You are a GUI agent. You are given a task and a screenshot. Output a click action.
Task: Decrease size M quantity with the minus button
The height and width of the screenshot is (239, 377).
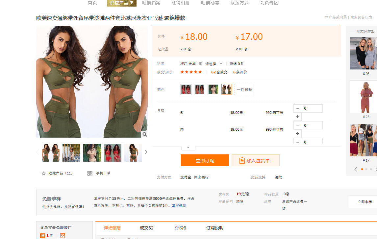click(298, 125)
